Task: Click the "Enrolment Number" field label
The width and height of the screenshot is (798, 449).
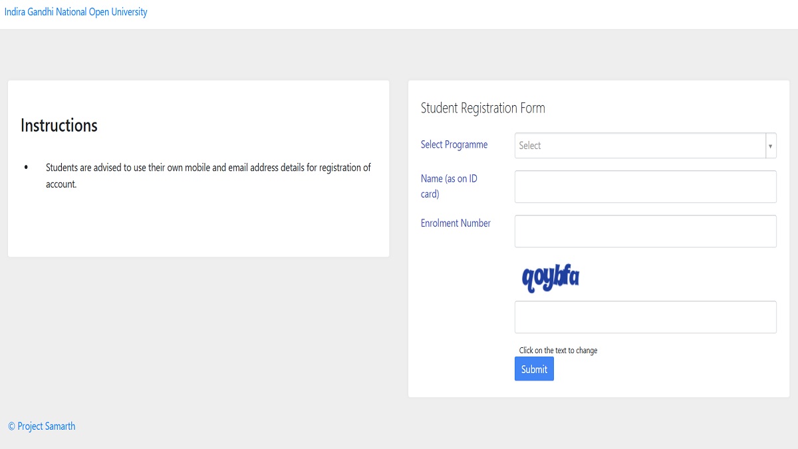Action: [x=456, y=224]
